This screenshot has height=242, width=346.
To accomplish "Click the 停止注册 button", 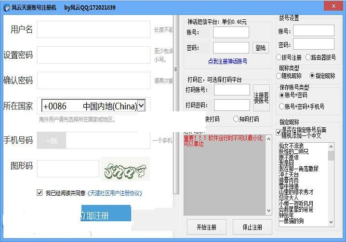I will point(252,227).
